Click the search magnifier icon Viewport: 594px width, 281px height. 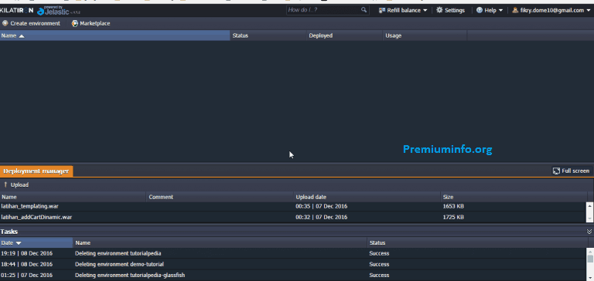(x=364, y=10)
